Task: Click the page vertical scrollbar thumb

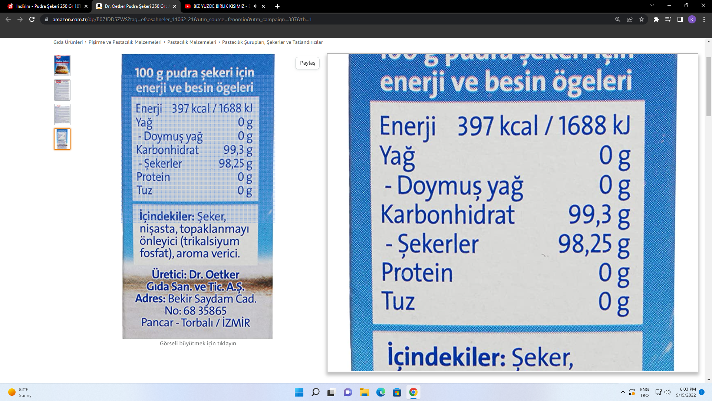Action: coord(709,86)
